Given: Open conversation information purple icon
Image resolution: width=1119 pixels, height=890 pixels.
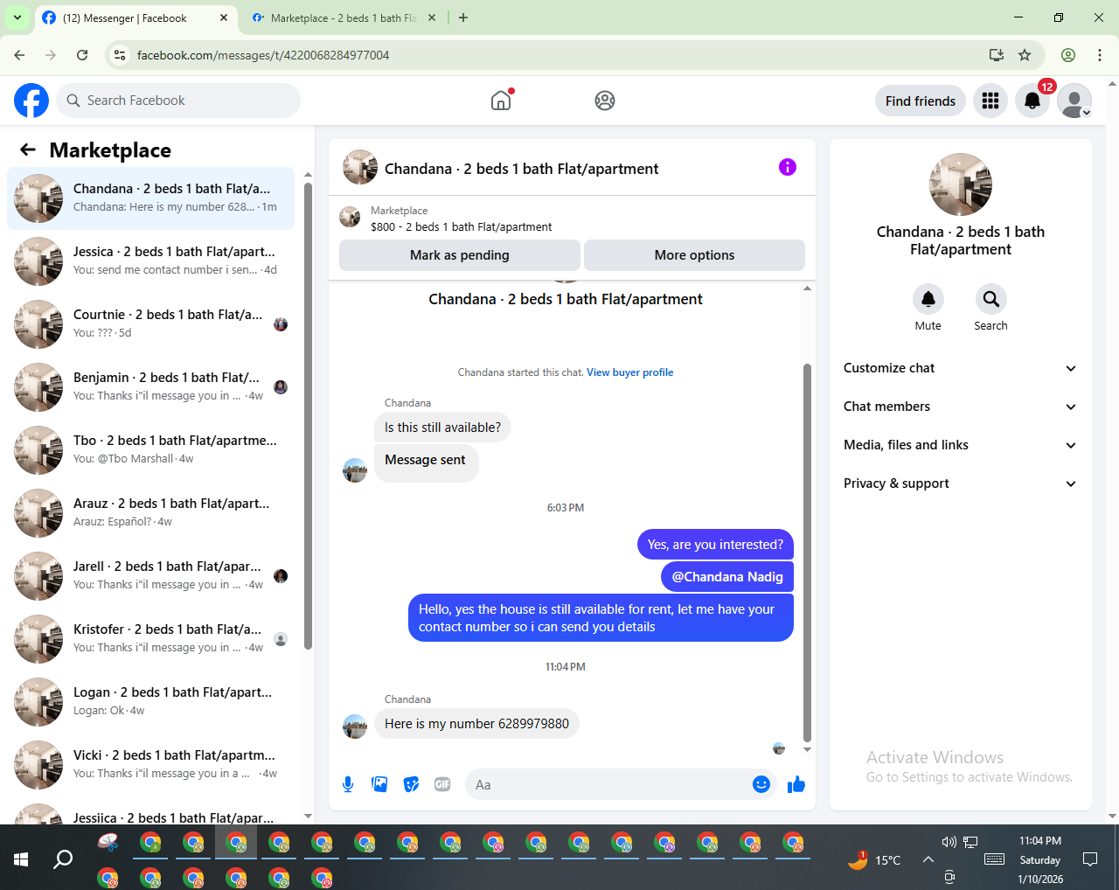Looking at the screenshot, I should click(x=788, y=167).
